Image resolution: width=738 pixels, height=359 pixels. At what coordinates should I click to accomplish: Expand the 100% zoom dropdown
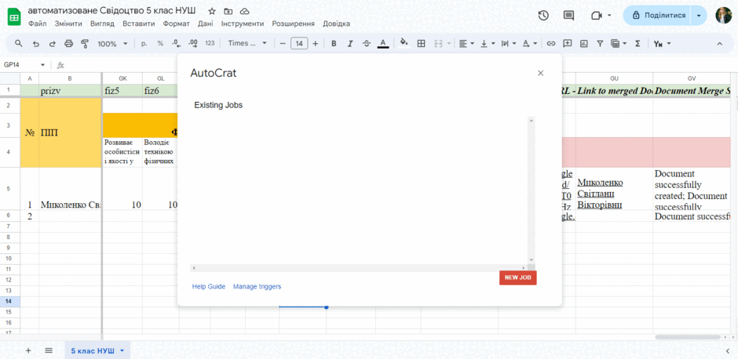112,44
